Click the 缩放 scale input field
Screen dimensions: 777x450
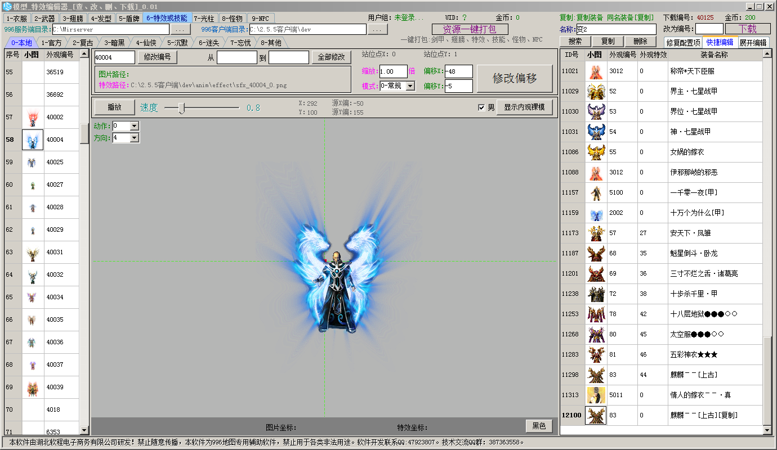tap(392, 71)
